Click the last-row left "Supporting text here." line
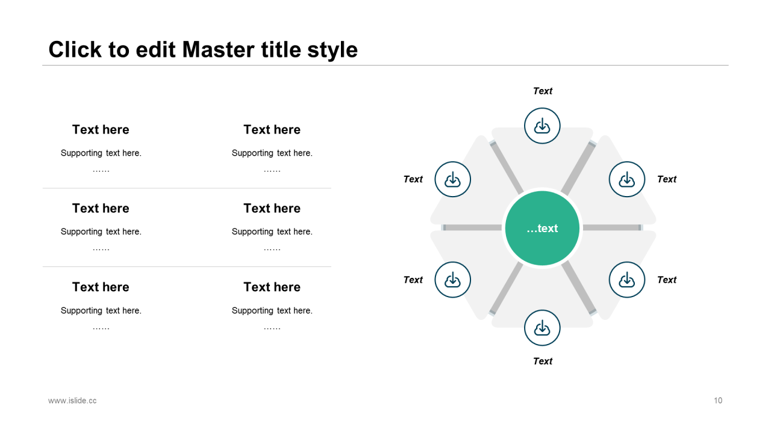 coord(101,310)
